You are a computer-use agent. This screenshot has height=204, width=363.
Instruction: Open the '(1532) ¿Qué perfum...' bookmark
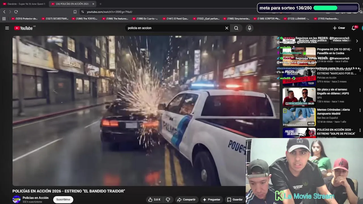coord(206,19)
